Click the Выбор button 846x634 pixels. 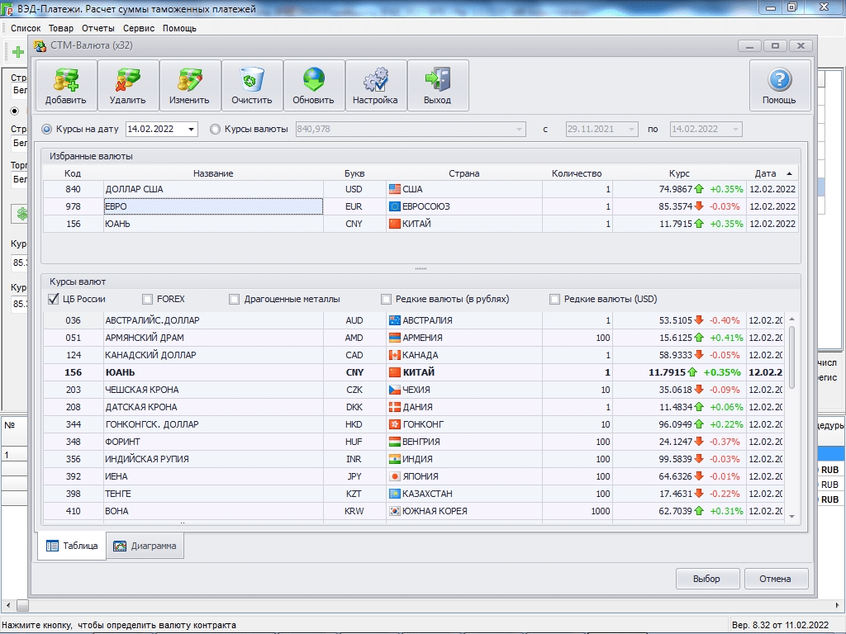click(706, 579)
